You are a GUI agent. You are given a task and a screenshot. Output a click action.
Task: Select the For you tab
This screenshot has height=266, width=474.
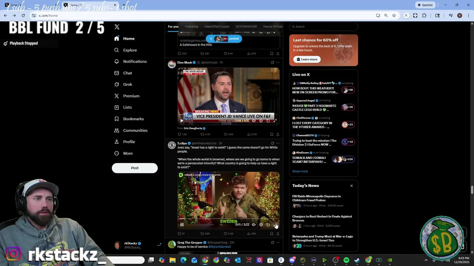point(173,27)
